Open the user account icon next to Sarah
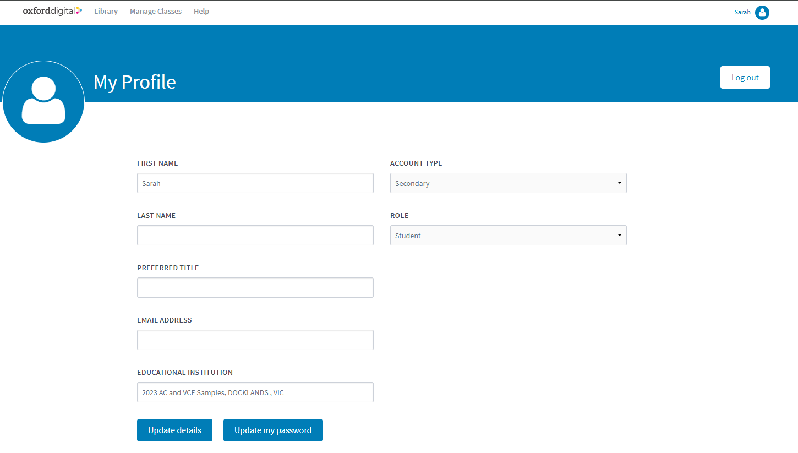This screenshot has width=798, height=453. [762, 12]
